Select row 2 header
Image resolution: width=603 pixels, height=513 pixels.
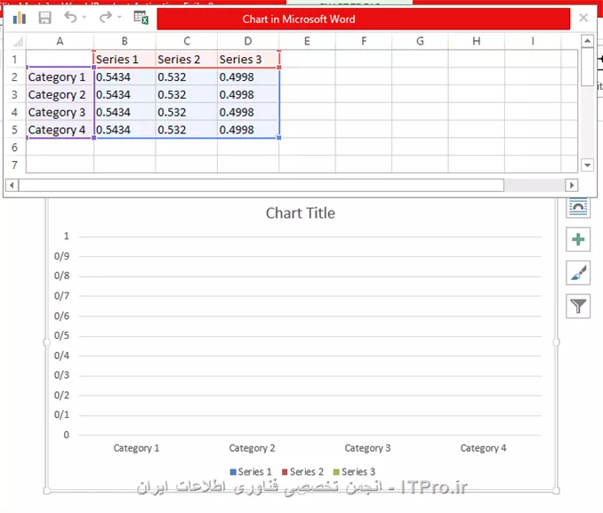click(14, 77)
